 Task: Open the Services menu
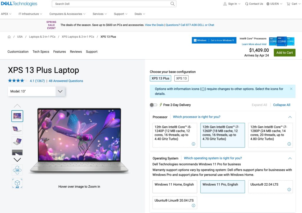click(100, 14)
